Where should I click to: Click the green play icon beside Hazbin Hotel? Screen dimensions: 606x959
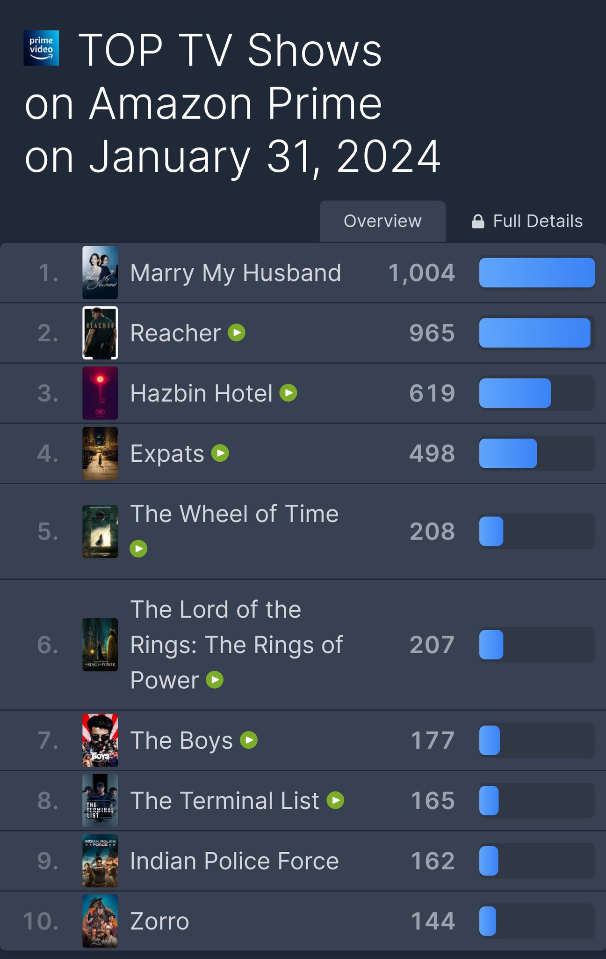click(x=289, y=393)
